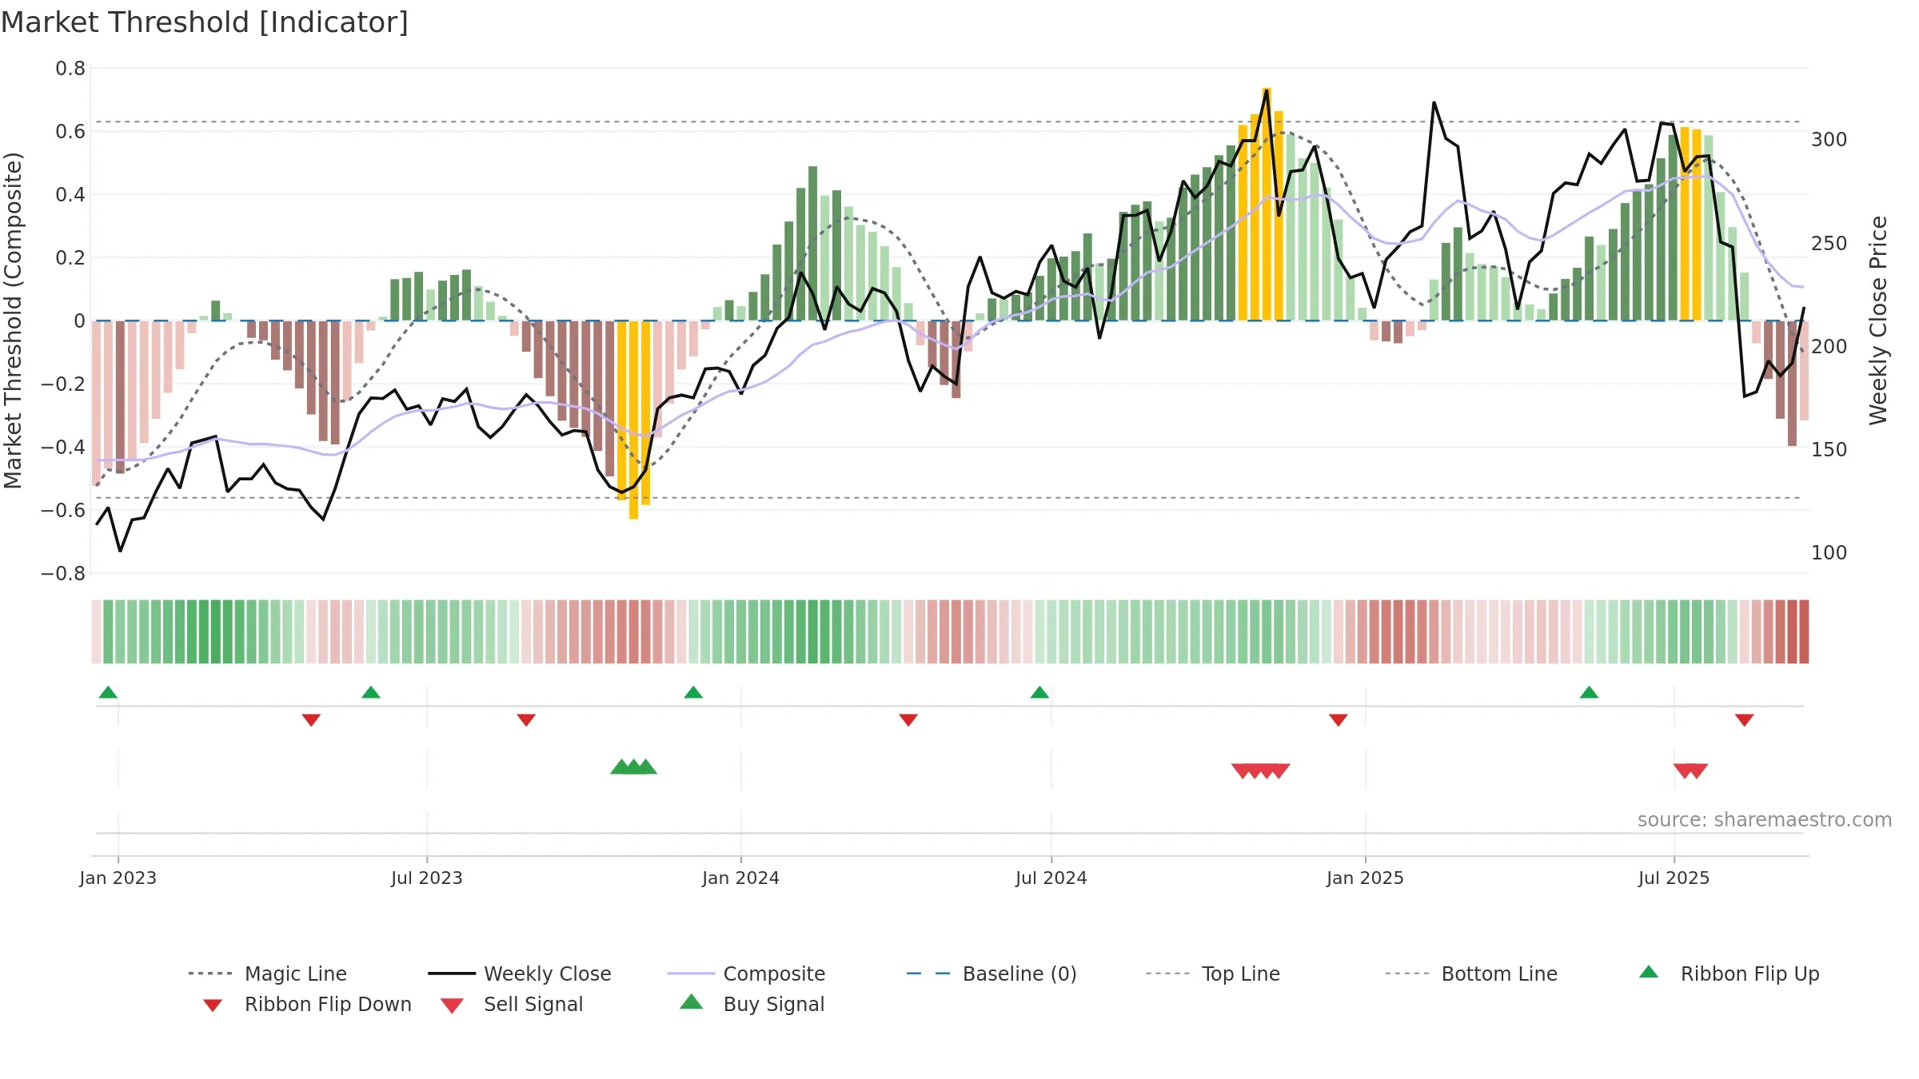Click the red Sell Signal cluster at Jul 2025
Viewport: 1919px width, 1079px height.
[1690, 770]
